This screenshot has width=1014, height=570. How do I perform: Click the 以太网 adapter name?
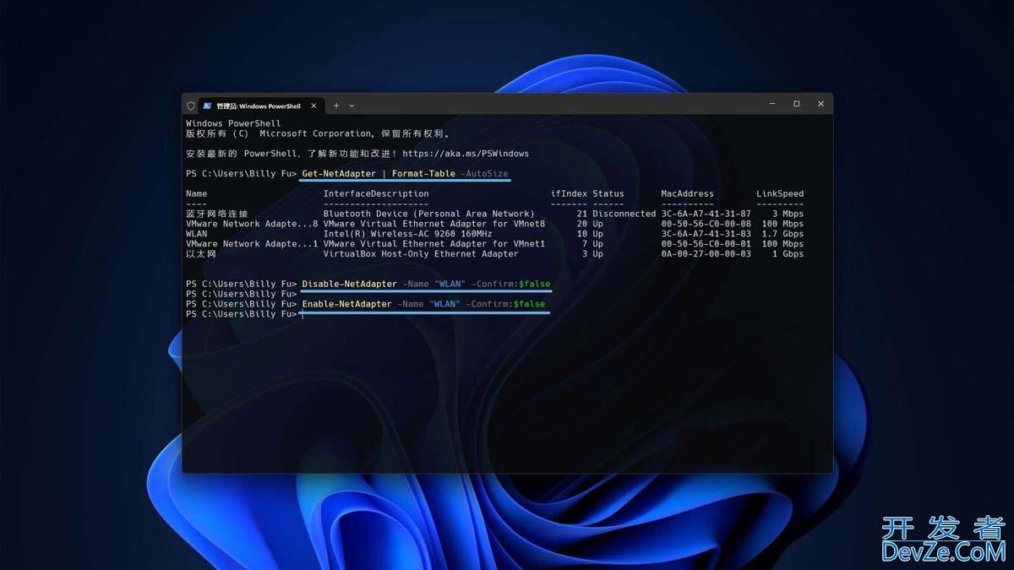point(201,254)
